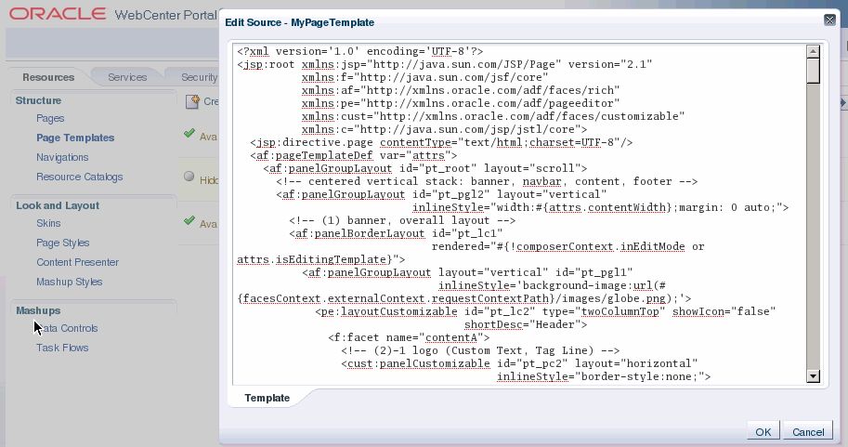Confirm changes with the OK button
This screenshot has height=447, width=848.
pos(763,431)
